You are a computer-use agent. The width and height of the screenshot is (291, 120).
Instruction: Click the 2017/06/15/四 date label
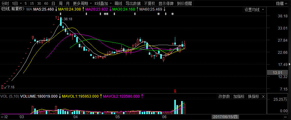(x=225, y=117)
